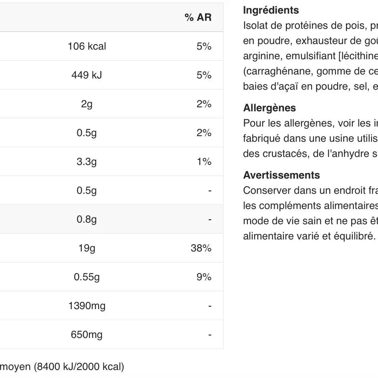The image size is (378, 378).
Task: Click the 8400 kJ/2000 kcal footnote
Action: (x=79, y=366)
